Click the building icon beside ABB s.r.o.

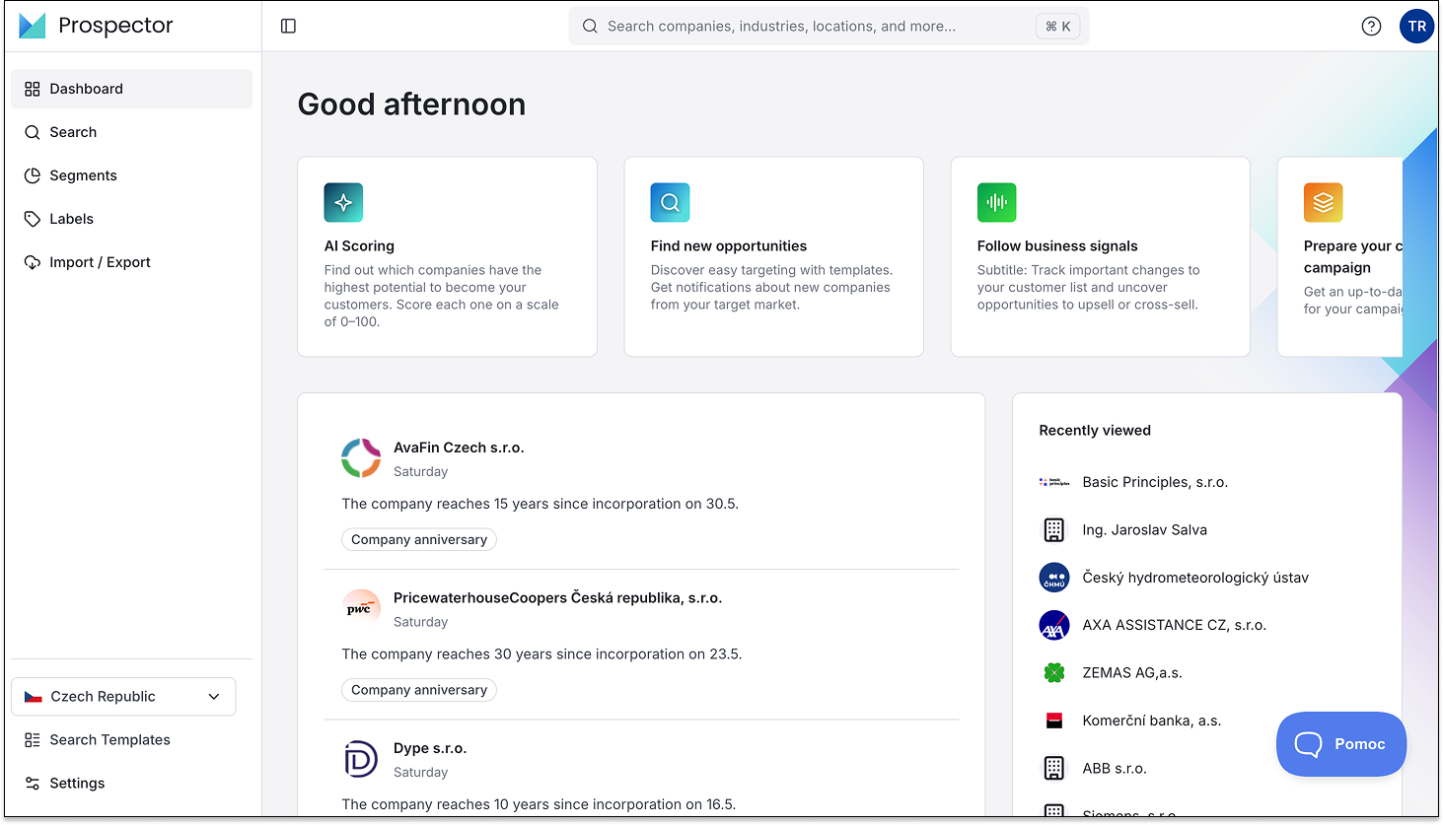coord(1054,768)
